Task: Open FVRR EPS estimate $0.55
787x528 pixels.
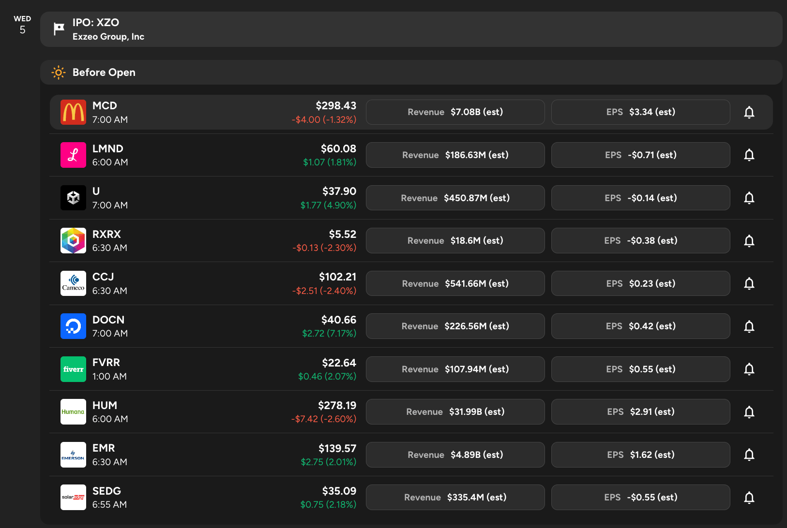Action: point(641,369)
